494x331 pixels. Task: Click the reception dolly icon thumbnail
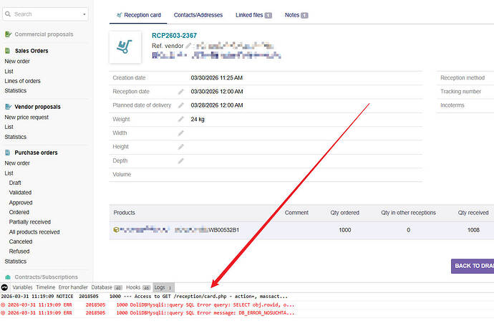(x=125, y=47)
